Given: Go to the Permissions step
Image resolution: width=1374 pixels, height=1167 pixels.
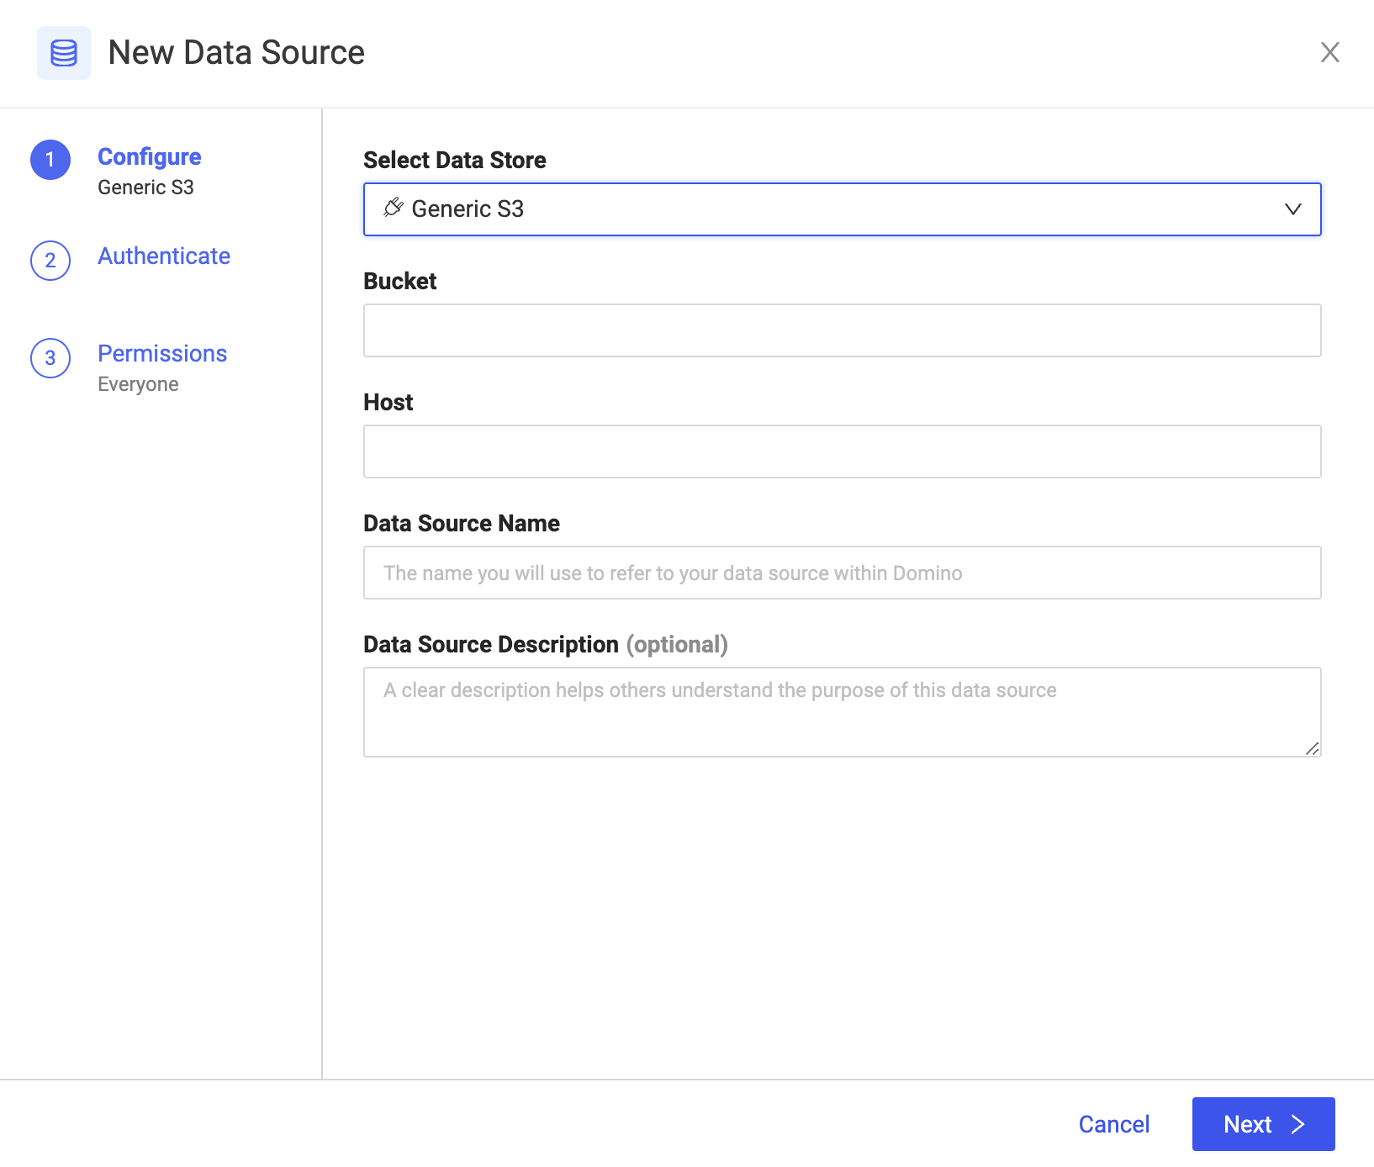Looking at the screenshot, I should [x=162, y=353].
